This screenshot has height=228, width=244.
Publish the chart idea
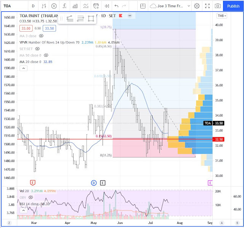pos(233,6)
